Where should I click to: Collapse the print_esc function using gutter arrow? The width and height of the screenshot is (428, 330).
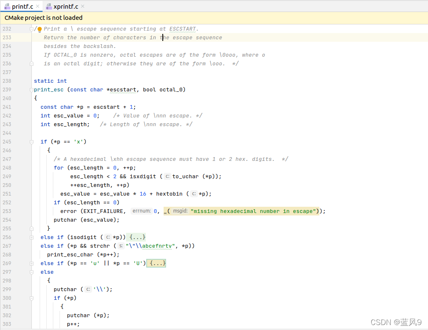(31, 89)
